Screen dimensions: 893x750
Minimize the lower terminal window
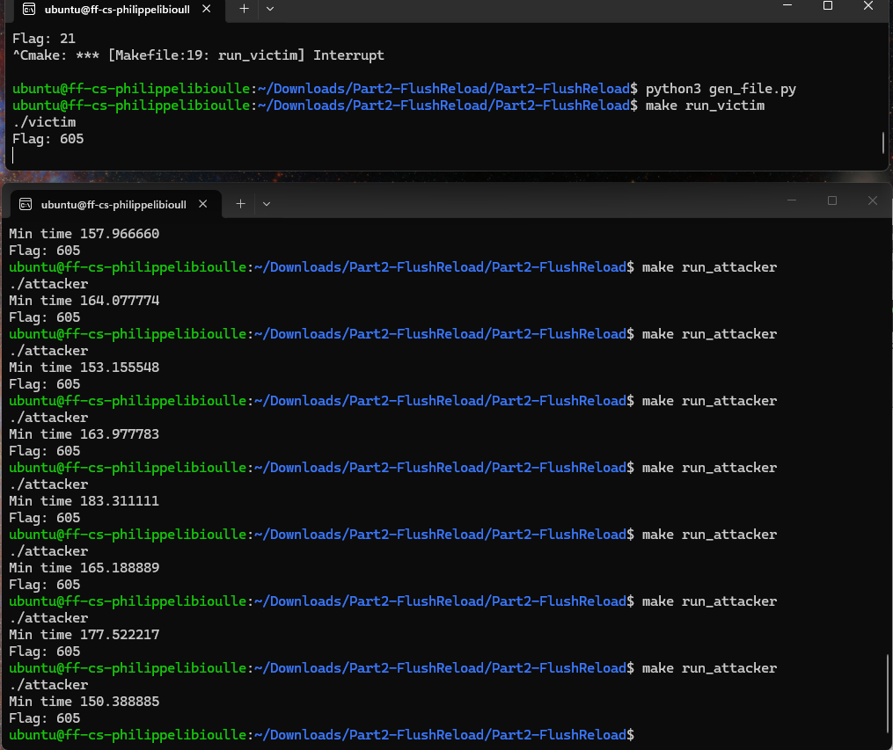[792, 200]
